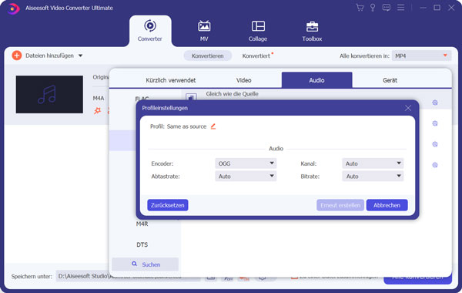
Task: Open the shopping cart icon
Action: click(360, 8)
